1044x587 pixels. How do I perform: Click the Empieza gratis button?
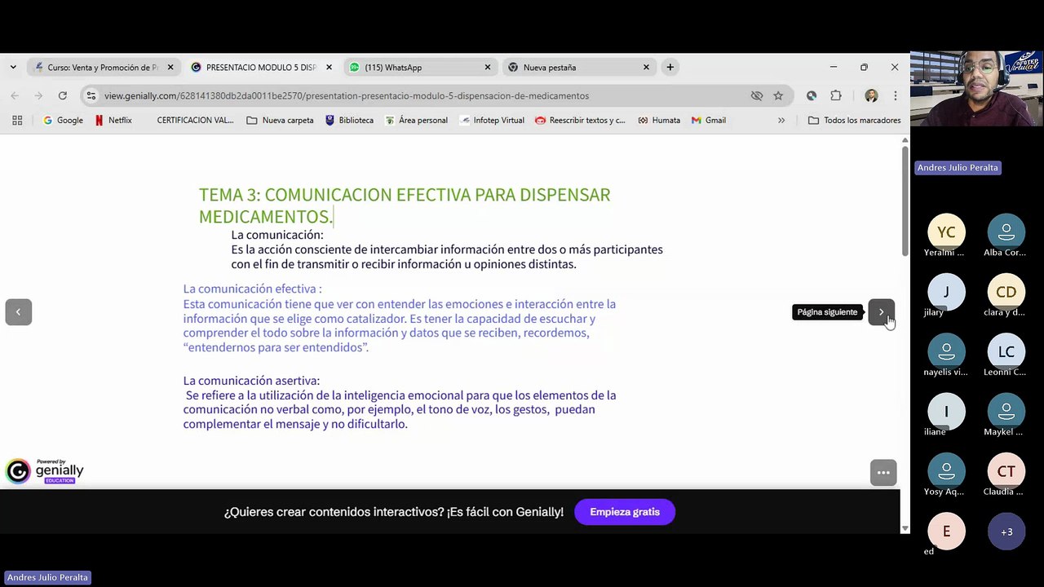click(x=625, y=512)
